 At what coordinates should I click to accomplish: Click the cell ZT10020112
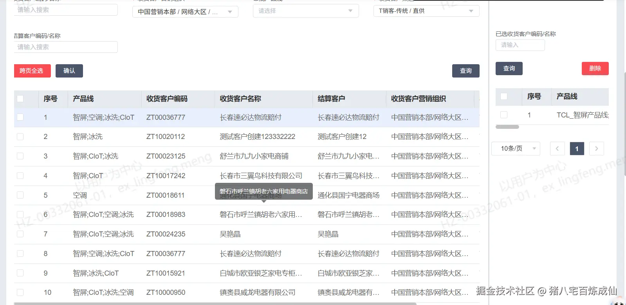click(x=166, y=137)
